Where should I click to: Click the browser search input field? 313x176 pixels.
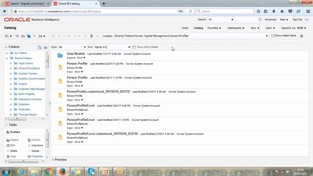pyautogui.click(x=224, y=11)
